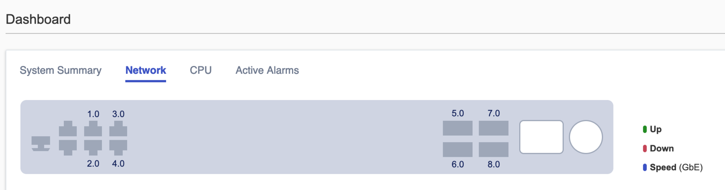Click the red Down legend indicator
The height and width of the screenshot is (190, 725).
(645, 148)
